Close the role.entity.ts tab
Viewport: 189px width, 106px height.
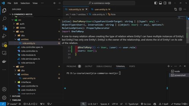tap(87, 9)
